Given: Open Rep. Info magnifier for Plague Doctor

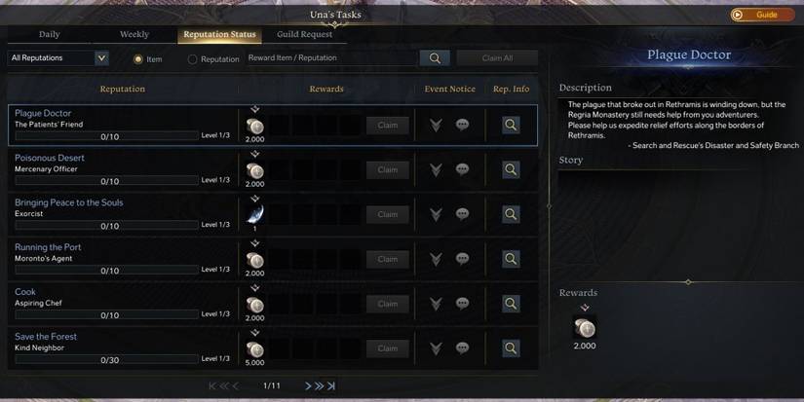Looking at the screenshot, I should click(x=511, y=125).
